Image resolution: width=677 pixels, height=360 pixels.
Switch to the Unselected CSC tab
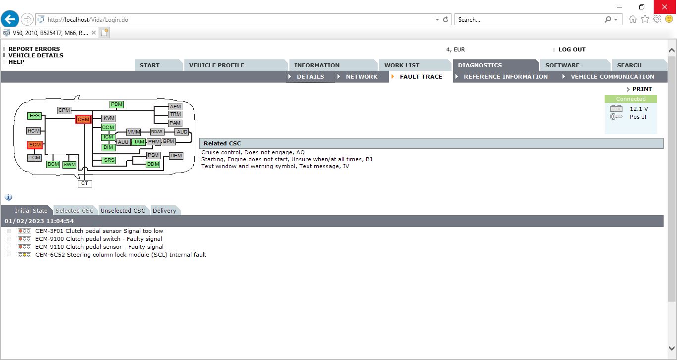[x=123, y=211]
